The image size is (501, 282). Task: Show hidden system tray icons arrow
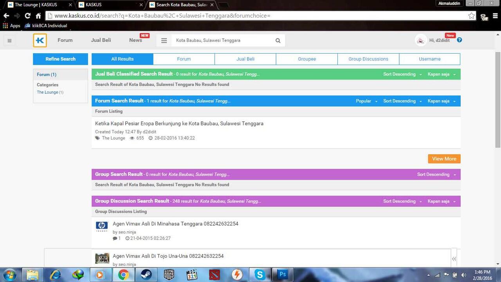coord(428,275)
